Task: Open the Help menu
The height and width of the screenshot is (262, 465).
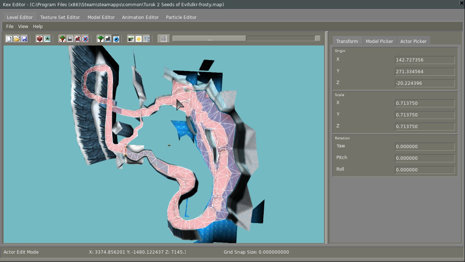Action: click(38, 26)
